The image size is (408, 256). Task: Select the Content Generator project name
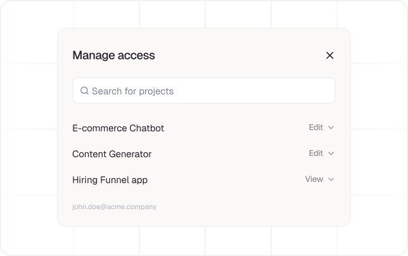pos(112,154)
